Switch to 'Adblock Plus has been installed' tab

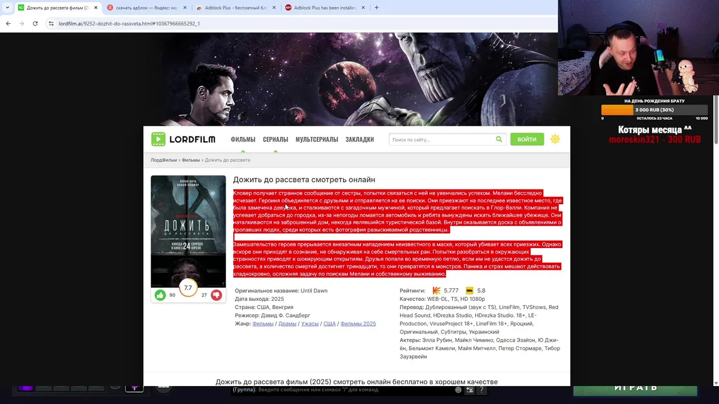325,8
